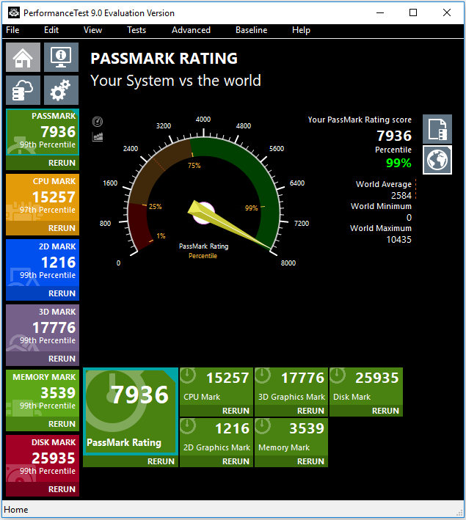466x520 pixels.
Task: Open the Edit menu
Action: pos(51,30)
